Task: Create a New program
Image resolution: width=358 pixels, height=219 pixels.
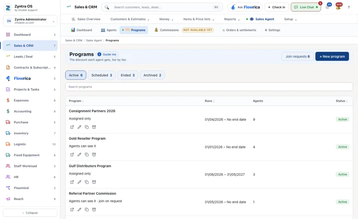Action: [332, 57]
